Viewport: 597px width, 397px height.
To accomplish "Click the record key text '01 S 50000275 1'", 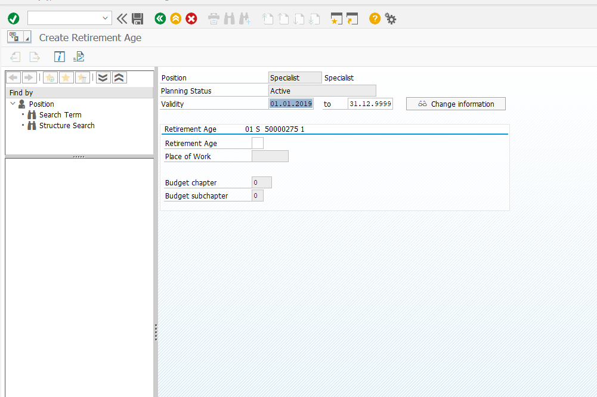I will pyautogui.click(x=274, y=129).
